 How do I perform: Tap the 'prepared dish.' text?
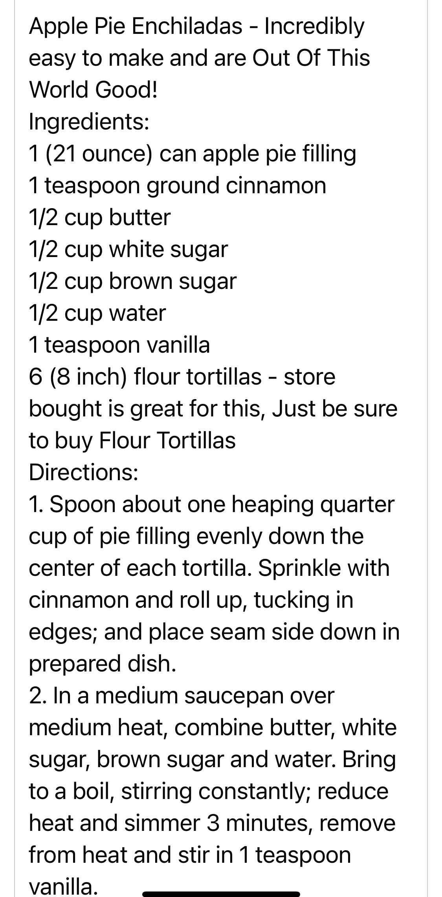click(103, 663)
